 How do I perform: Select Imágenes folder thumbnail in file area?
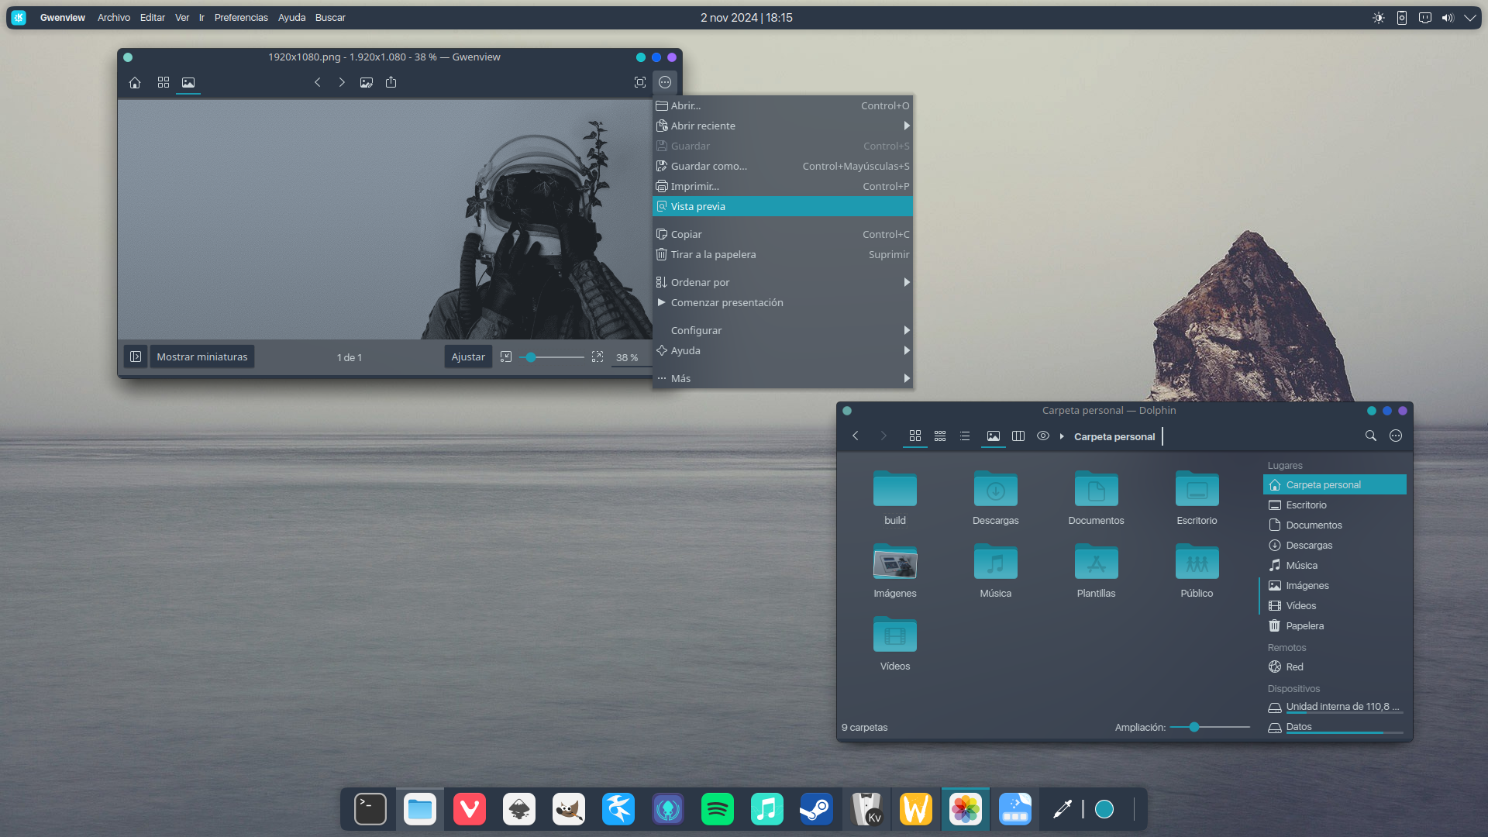coord(895,562)
